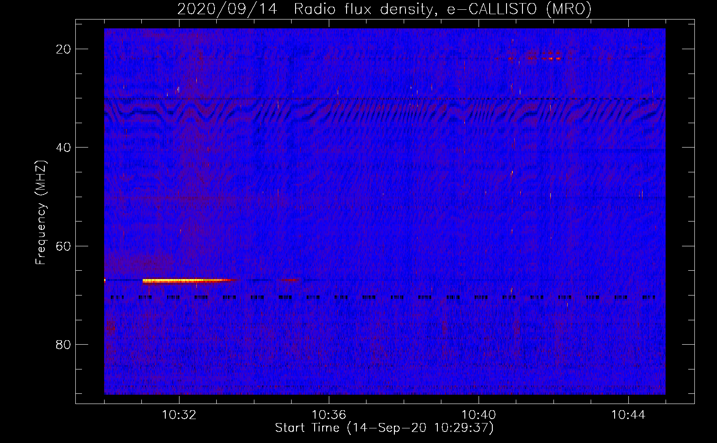Click the 'Frequency (MHZ)' axis label

tap(41, 213)
